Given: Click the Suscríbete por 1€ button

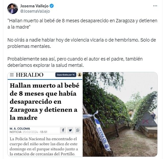Looking at the screenshot, I should point(66,75).
